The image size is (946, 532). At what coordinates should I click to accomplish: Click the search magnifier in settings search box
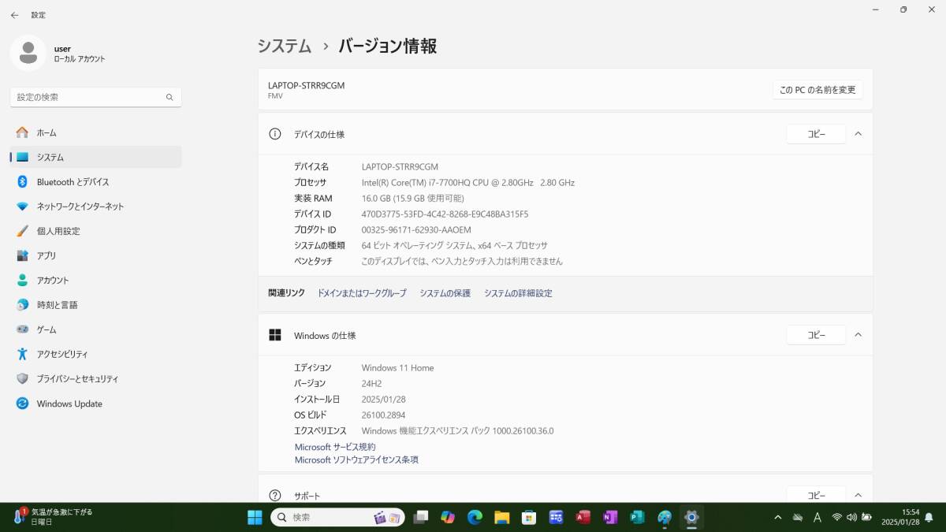pyautogui.click(x=169, y=97)
